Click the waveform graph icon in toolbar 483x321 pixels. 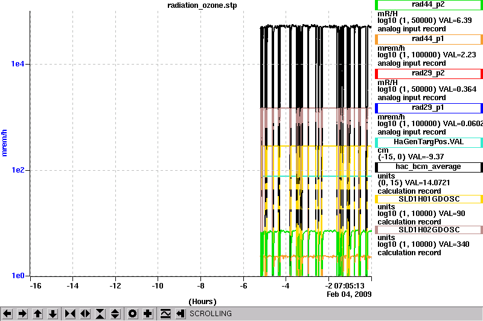pyautogui.click(x=165, y=314)
